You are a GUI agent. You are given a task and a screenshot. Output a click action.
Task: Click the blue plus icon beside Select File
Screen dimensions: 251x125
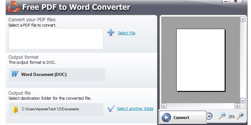coord(111,32)
